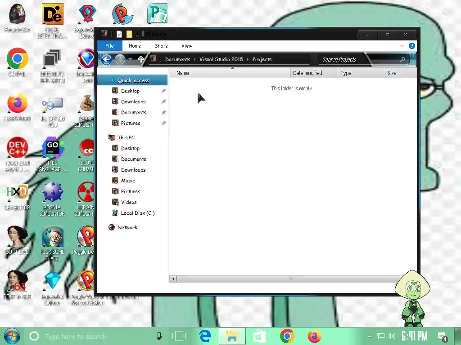
Task: Expand chevron after Documents in address bar
Action: click(x=194, y=60)
